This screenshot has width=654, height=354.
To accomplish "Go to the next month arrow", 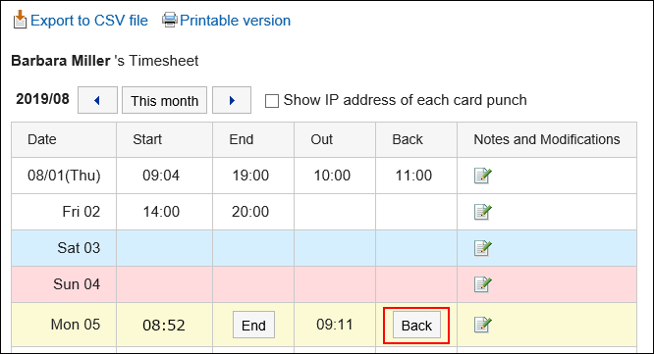I will 232,100.
